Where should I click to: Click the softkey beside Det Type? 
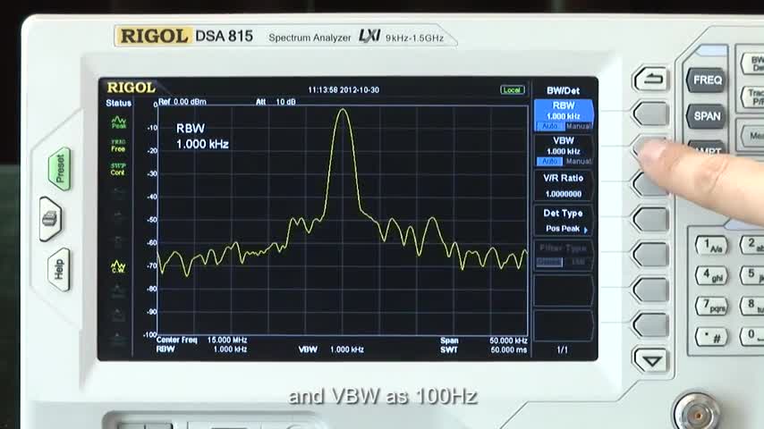click(650, 219)
